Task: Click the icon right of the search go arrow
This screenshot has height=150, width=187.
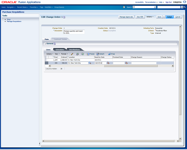Action: (x=185, y=7)
